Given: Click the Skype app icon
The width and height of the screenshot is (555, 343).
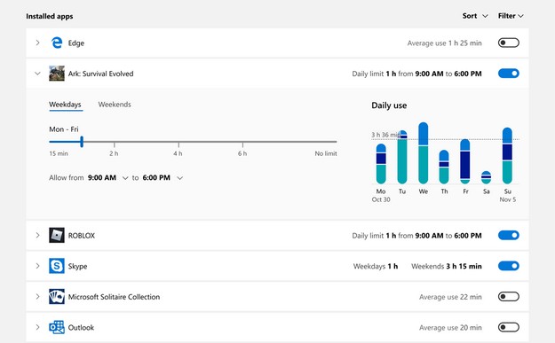Looking at the screenshot, I should point(57,266).
